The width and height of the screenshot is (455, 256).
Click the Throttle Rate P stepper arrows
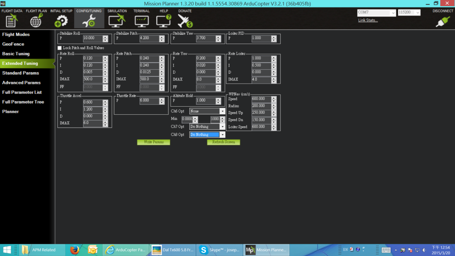162,101
